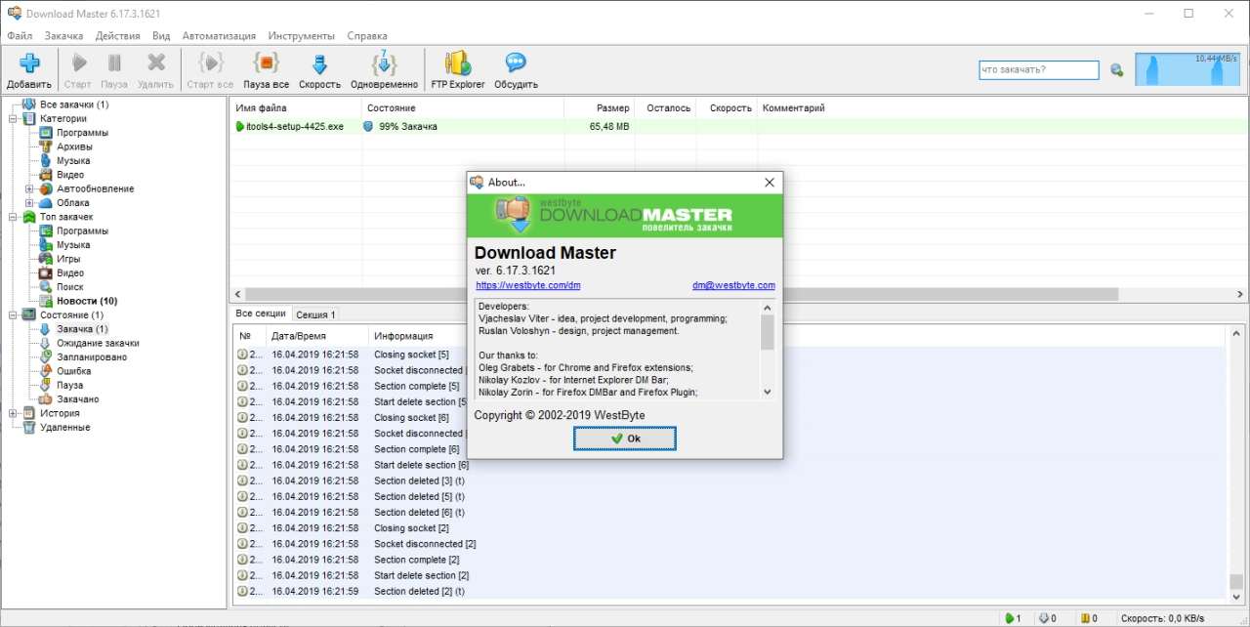Click the dm@westbyte.com email link
The width and height of the screenshot is (1250, 627).
tap(733, 285)
